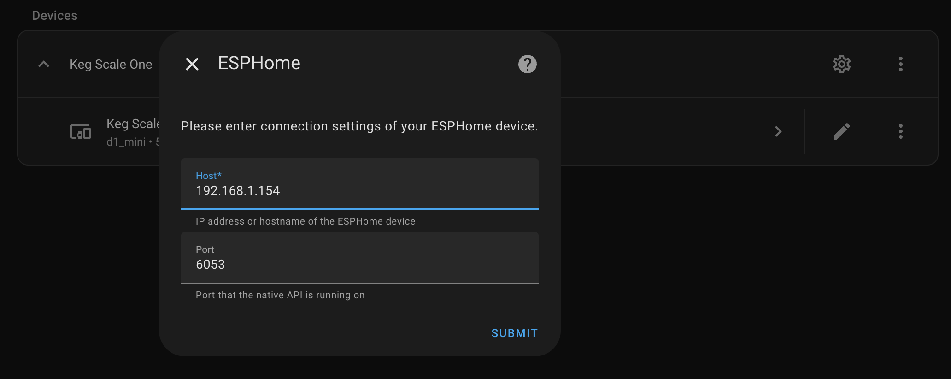The width and height of the screenshot is (951, 379).
Task: Focus the Host field containing 192.168.1.154
Action: (360, 184)
